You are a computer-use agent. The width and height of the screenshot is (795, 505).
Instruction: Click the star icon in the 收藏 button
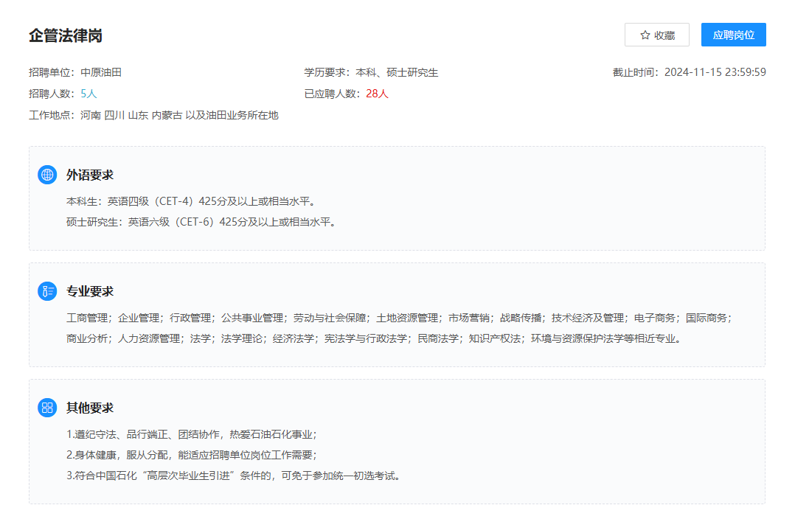[645, 34]
